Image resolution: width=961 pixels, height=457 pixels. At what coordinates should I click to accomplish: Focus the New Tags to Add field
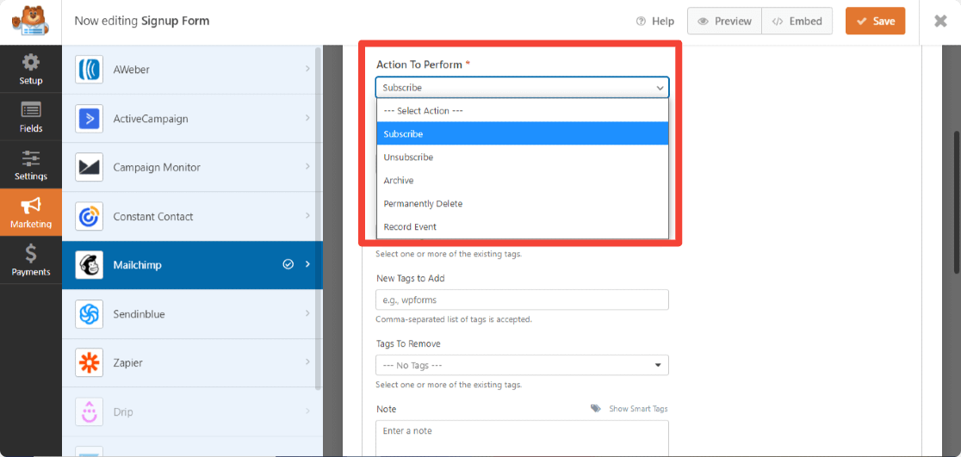(522, 300)
